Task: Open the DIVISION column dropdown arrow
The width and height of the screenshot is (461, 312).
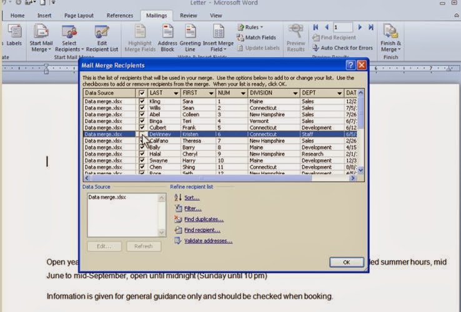Action: tap(295, 93)
